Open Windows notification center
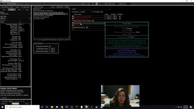The width and height of the screenshot is (194, 109). [191, 107]
